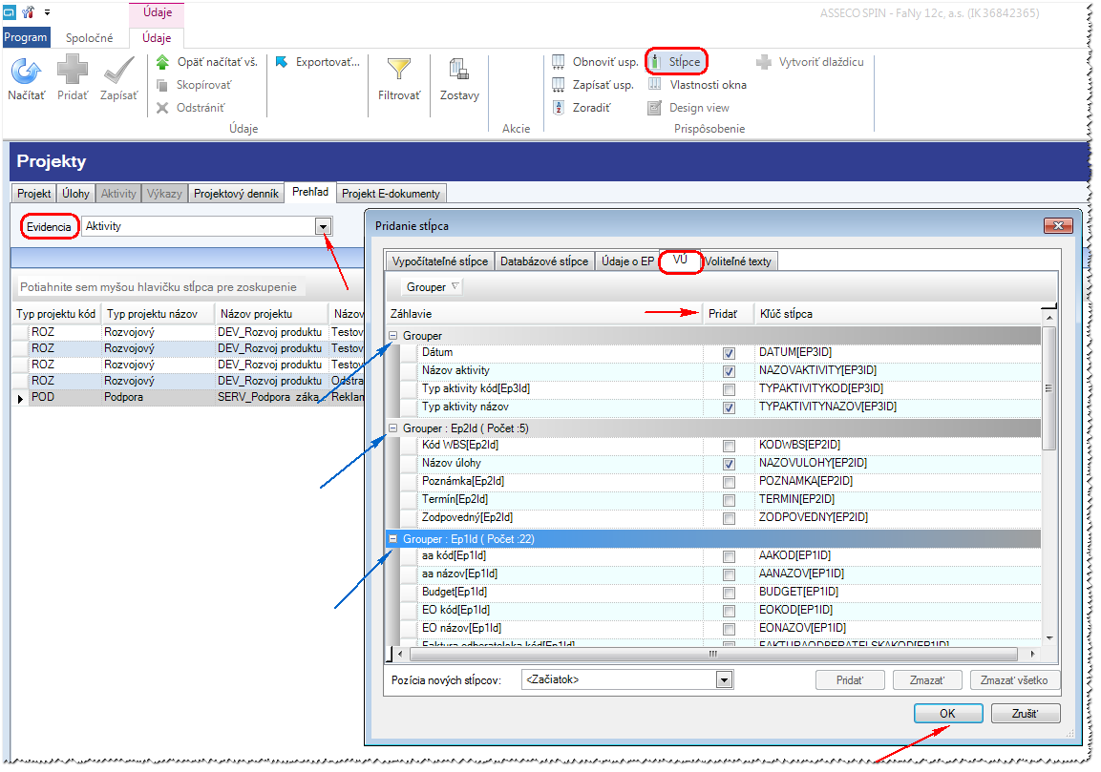This screenshot has height=772, width=1101.
Task: Uncheck Pridať checkbox for Typ aktivity názov
Action: point(729,407)
